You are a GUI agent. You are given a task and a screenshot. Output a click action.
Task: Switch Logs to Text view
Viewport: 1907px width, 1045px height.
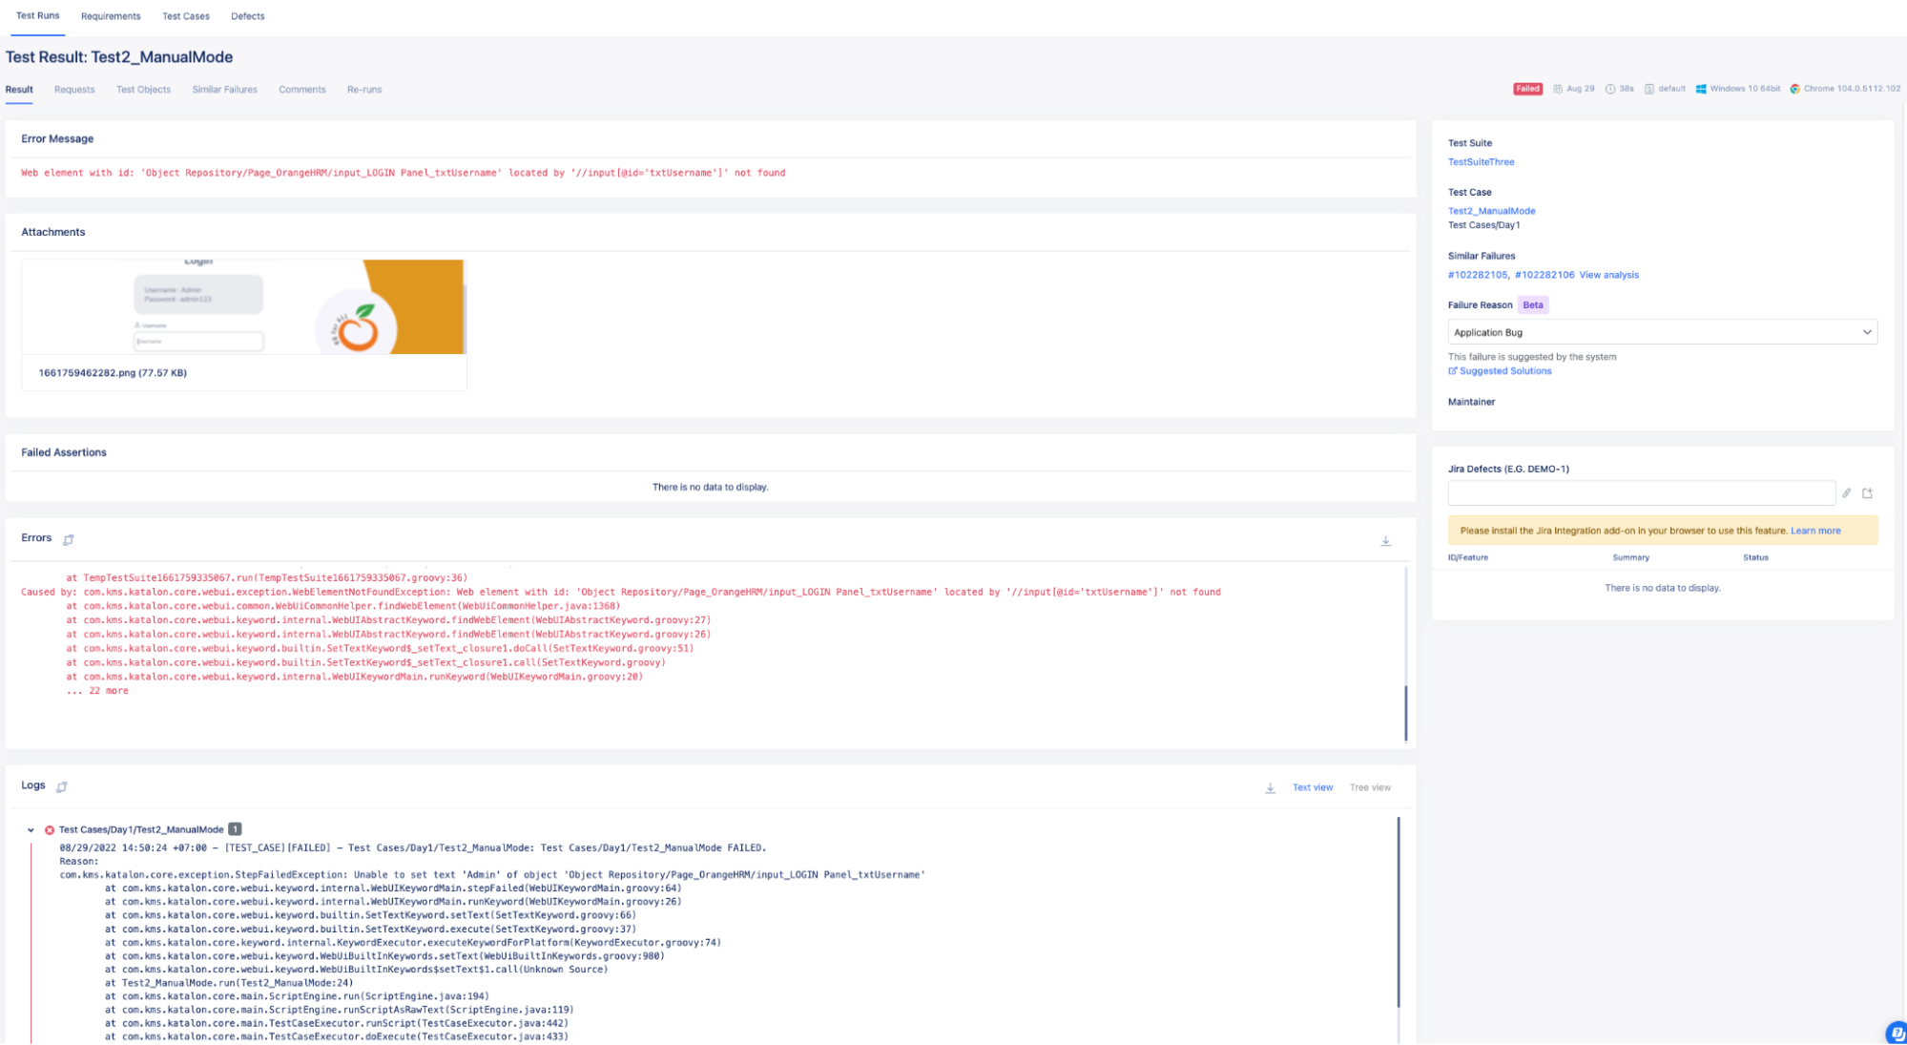coord(1312,787)
